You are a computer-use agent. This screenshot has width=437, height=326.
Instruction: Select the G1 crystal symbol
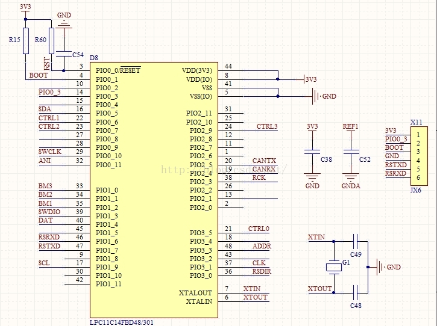tap(333, 267)
